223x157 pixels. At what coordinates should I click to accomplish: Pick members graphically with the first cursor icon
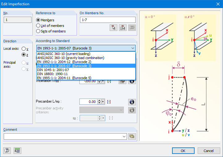pyautogui.click(x=113, y=28)
